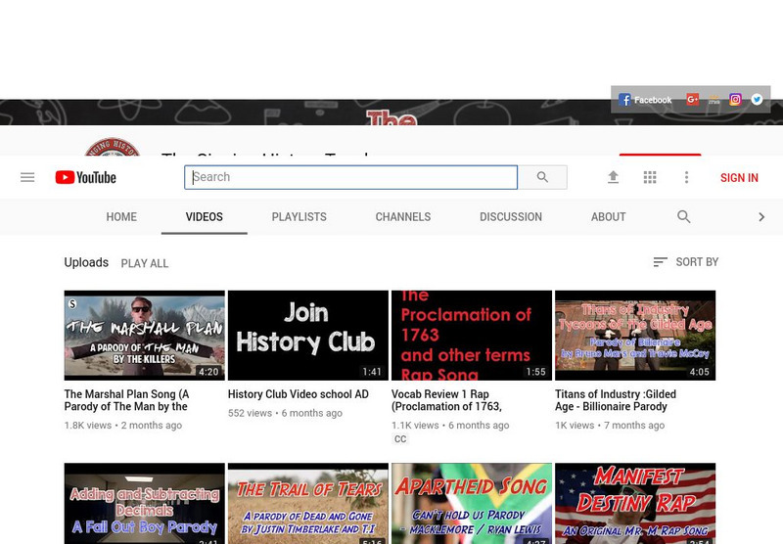Open the Uploads heading link
The width and height of the screenshot is (783, 544).
(x=86, y=262)
